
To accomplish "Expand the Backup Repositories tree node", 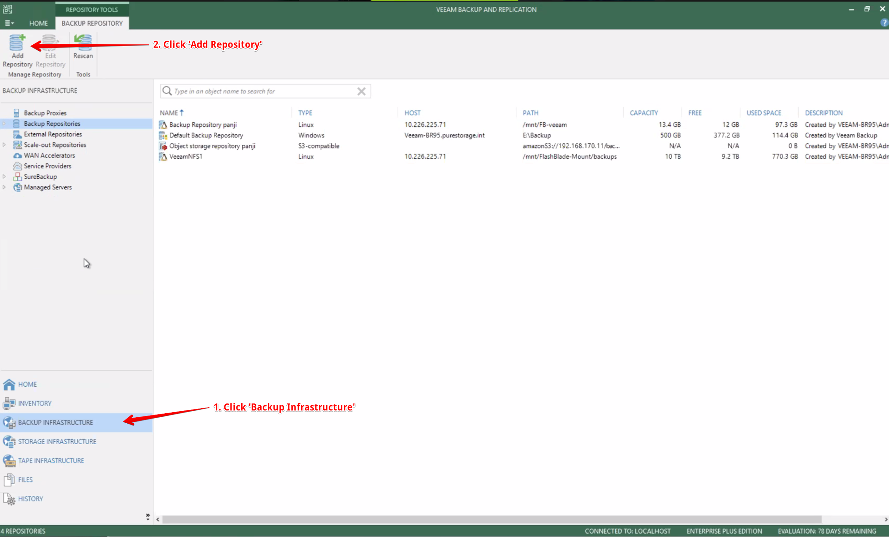I will [x=4, y=124].
